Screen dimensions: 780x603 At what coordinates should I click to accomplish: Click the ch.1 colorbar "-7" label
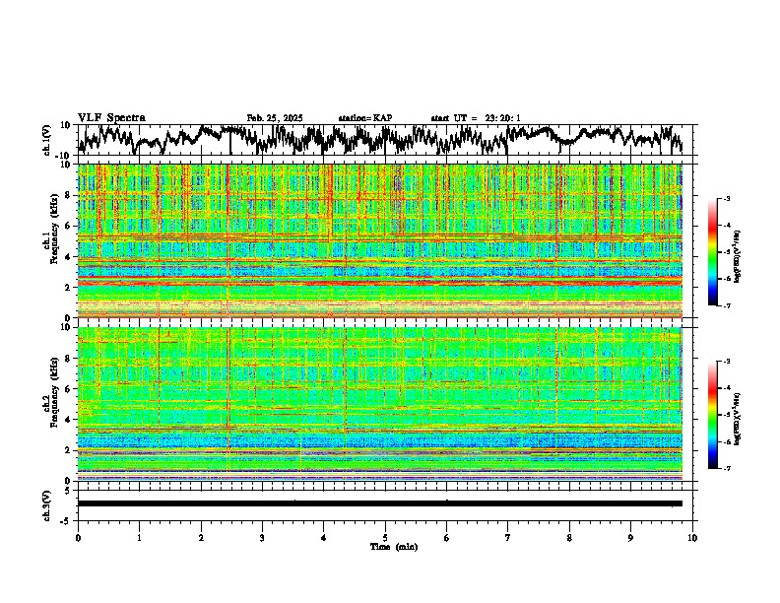727,305
